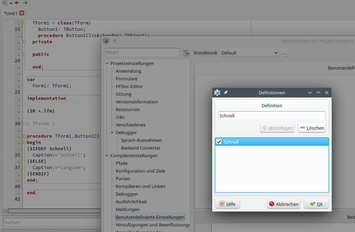This screenshot has height=232, width=355.
Task: Open the Erstellmodi Default dropdown
Action: coord(250,53)
